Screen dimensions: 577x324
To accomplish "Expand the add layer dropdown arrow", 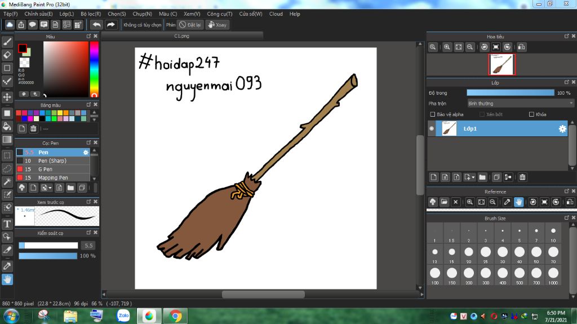I will point(473,177).
